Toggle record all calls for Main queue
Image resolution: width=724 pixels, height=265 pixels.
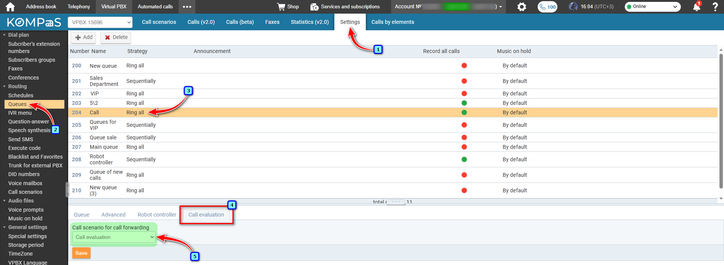[464, 147]
